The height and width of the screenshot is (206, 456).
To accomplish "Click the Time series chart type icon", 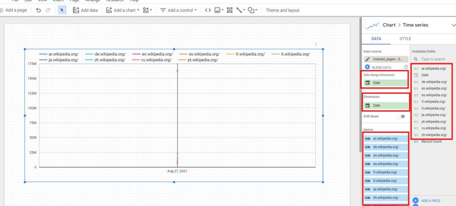I will [372, 25].
